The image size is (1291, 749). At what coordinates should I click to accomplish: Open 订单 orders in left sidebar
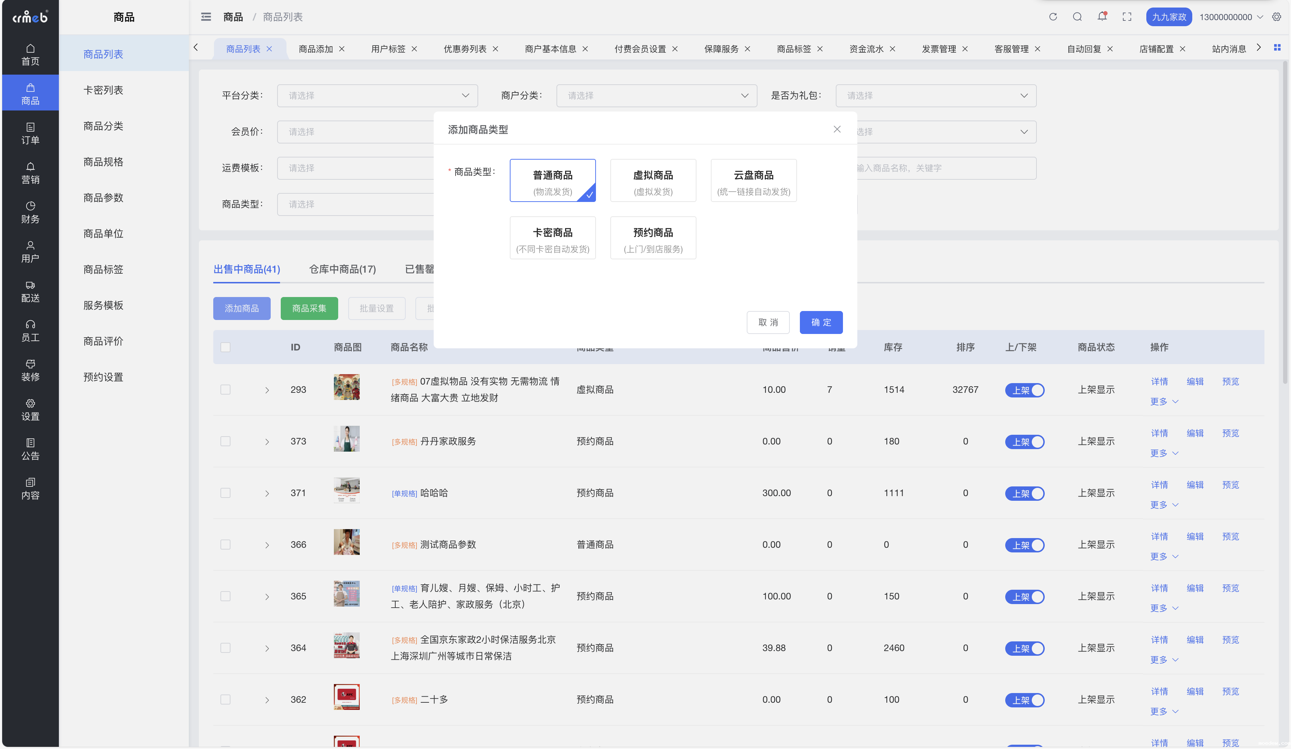point(30,133)
